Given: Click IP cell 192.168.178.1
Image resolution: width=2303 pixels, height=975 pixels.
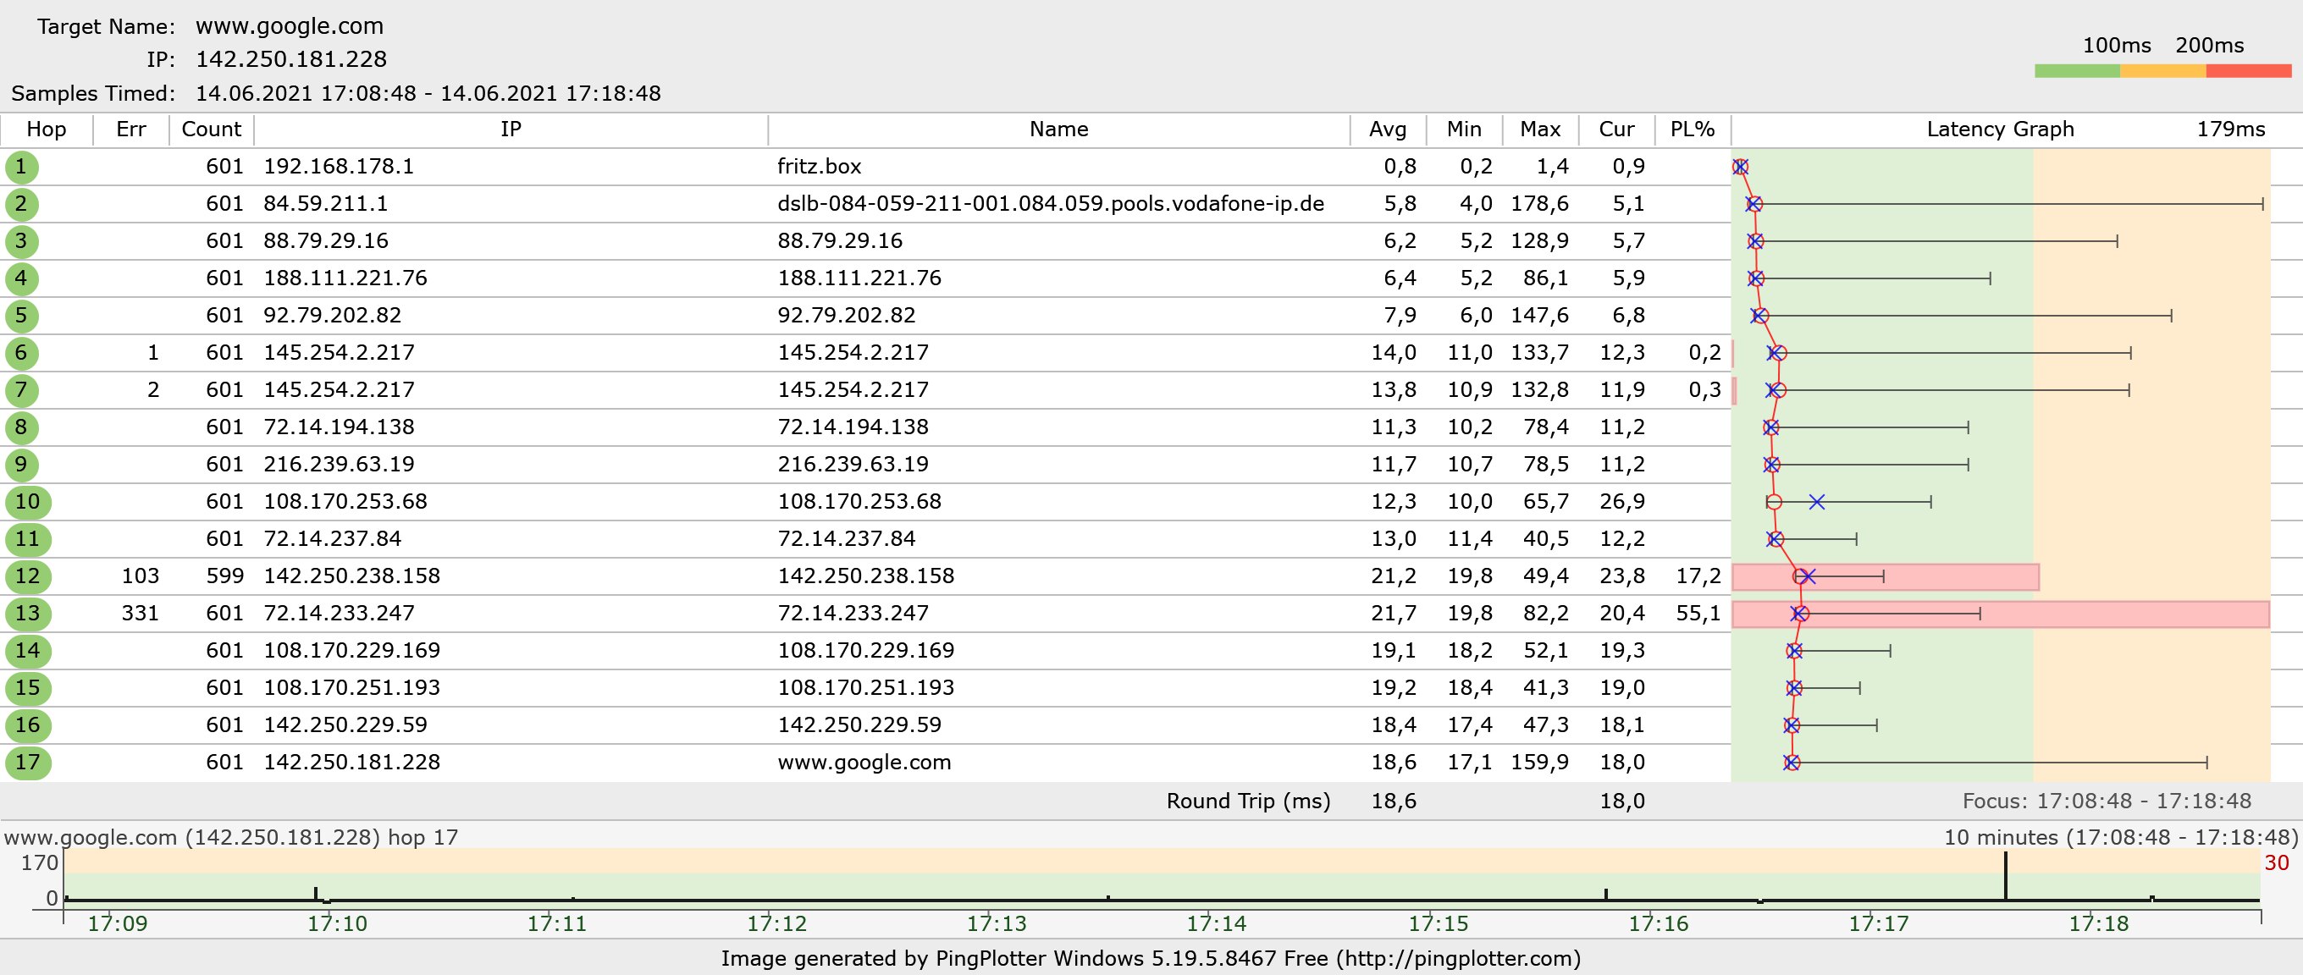Looking at the screenshot, I should (x=338, y=167).
